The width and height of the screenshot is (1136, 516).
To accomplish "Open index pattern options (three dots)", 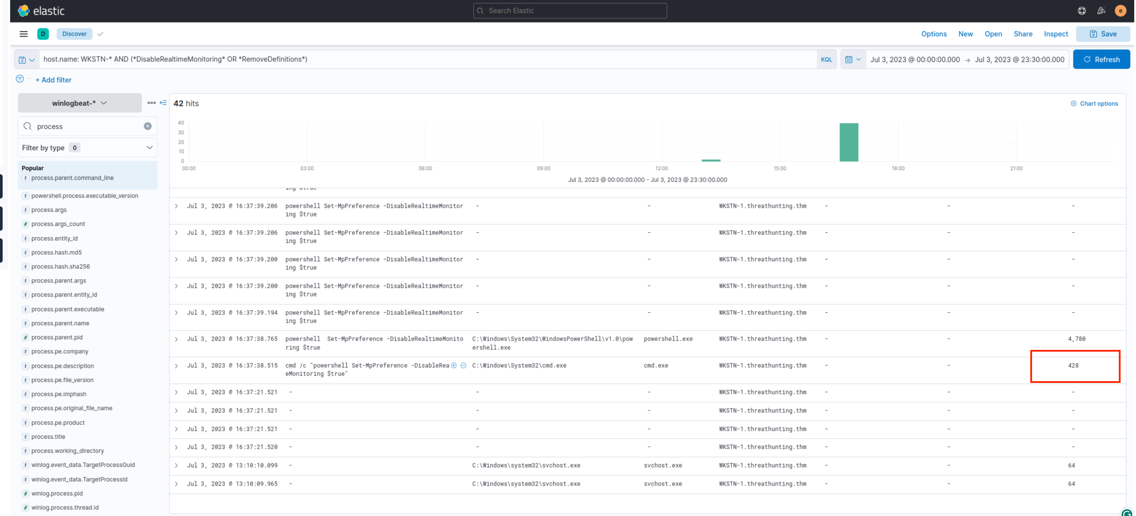I will point(151,103).
